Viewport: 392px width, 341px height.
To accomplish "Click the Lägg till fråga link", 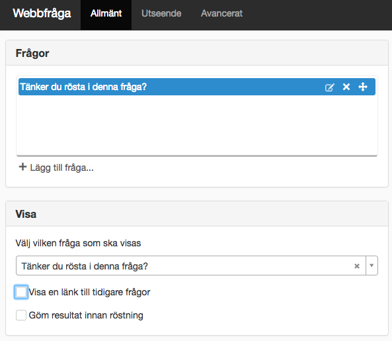I will click(61, 168).
